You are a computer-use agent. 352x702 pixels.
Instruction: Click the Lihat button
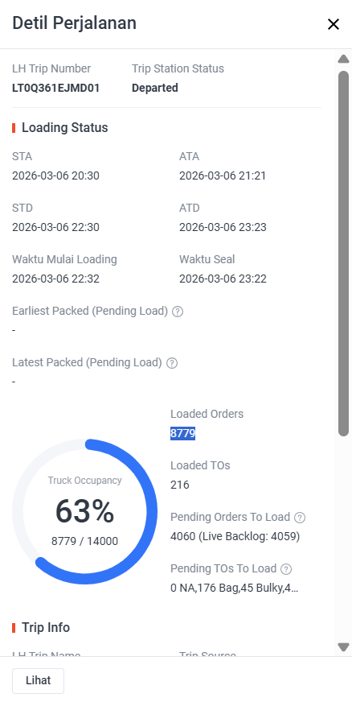(38, 680)
